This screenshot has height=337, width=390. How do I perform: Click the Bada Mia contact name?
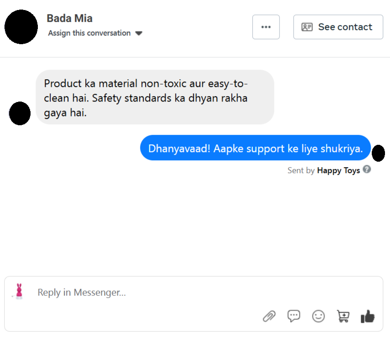[69, 19]
